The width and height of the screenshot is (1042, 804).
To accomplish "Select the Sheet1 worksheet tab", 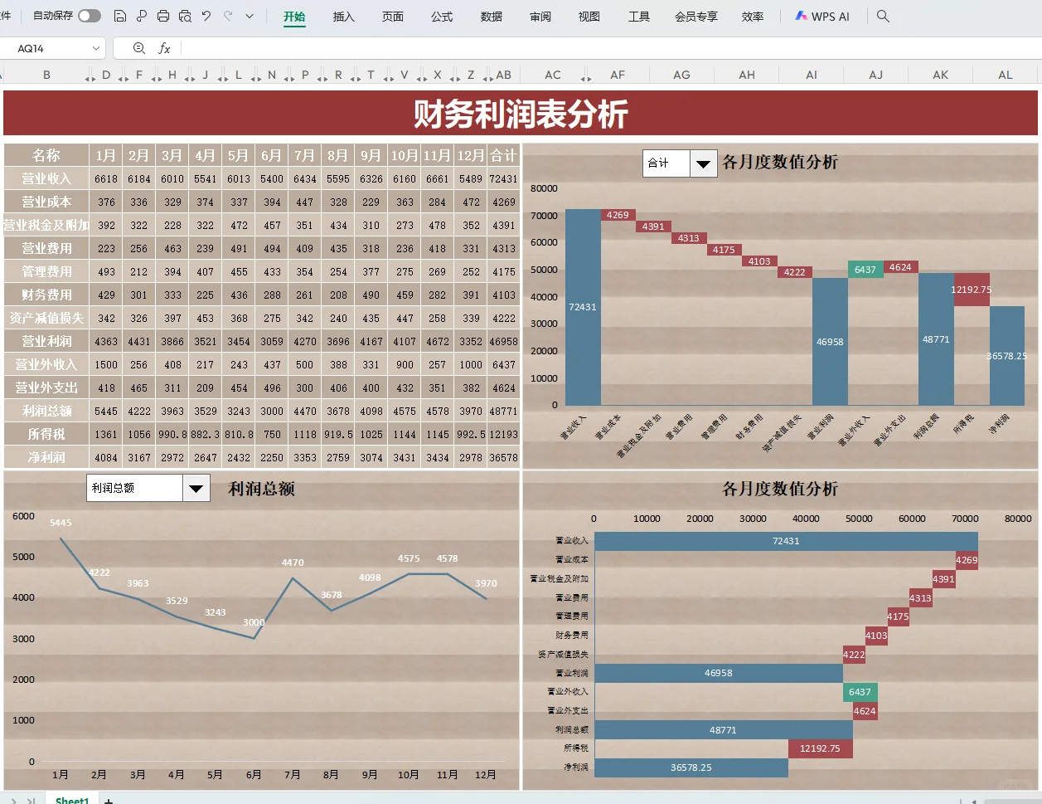I will [x=72, y=801].
